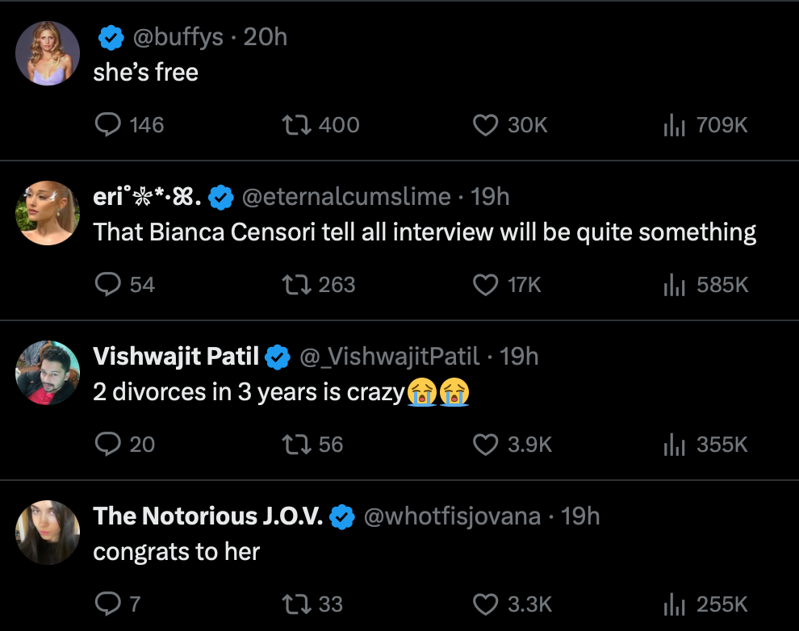Retweet the Bianca Censori interview tweet

pos(294,285)
